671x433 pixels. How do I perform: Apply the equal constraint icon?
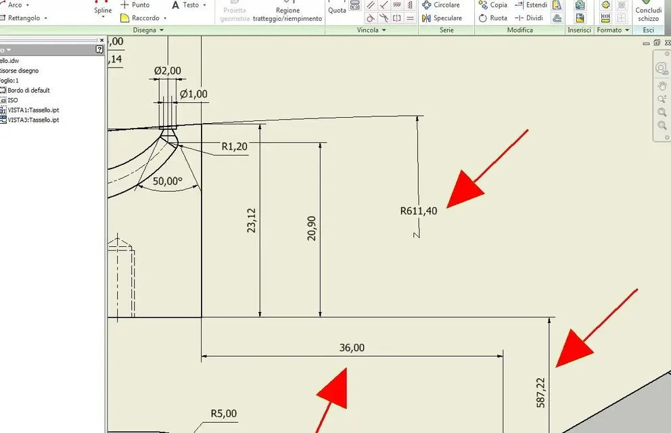point(410,18)
